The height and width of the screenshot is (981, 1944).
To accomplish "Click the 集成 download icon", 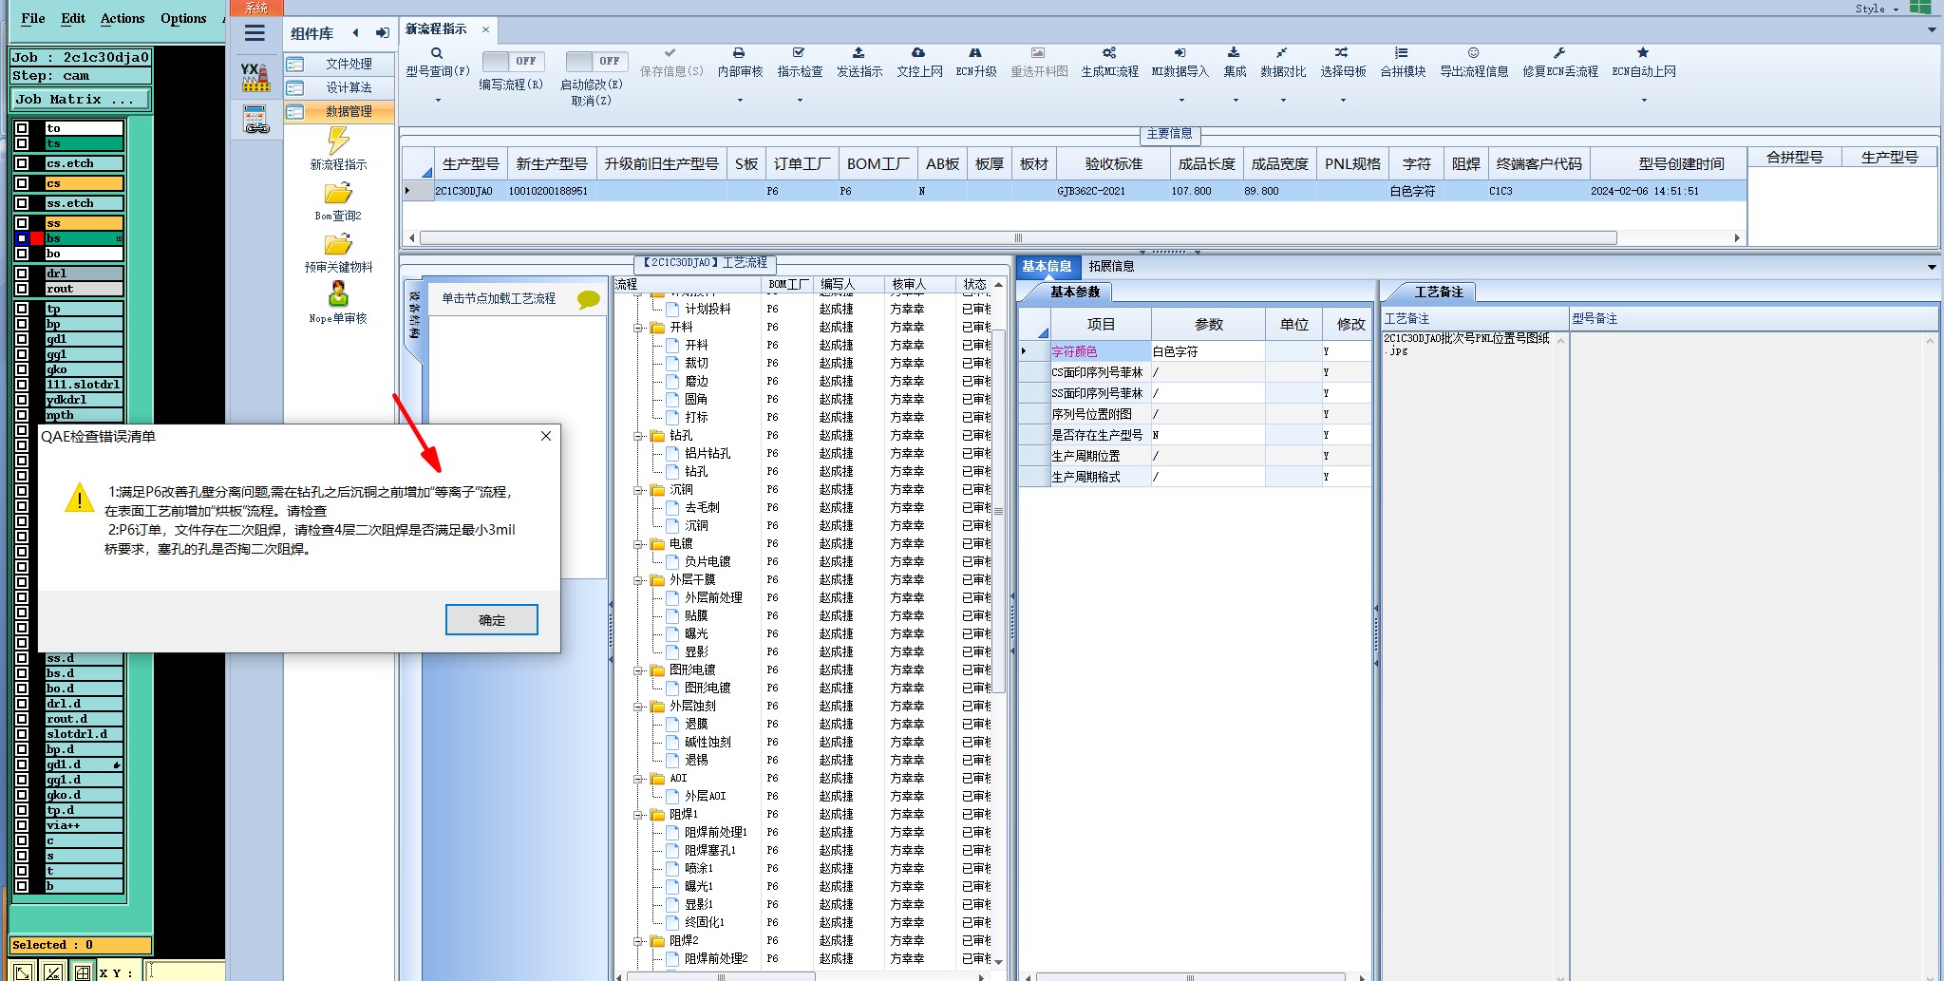I will point(1234,53).
